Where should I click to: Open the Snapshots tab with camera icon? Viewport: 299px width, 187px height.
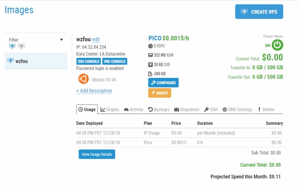coord(187,110)
